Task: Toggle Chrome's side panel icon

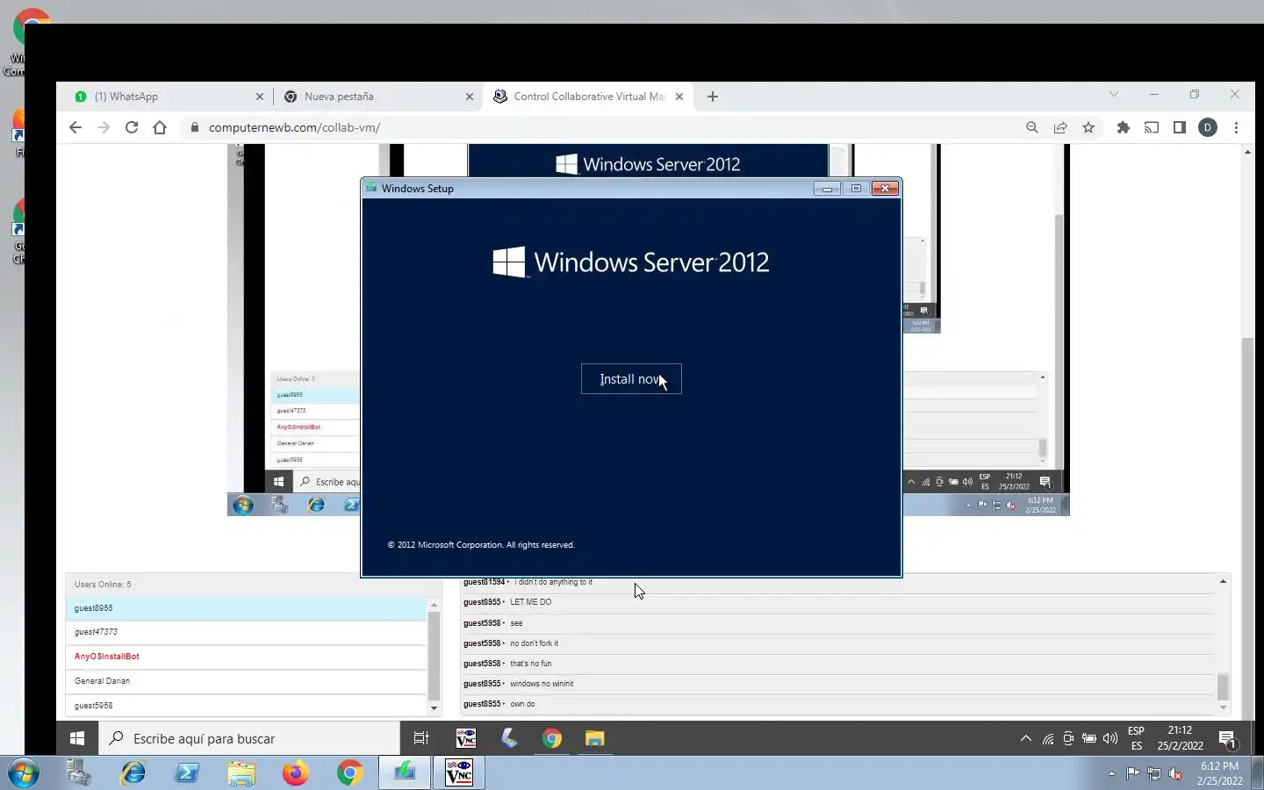Action: click(1180, 127)
